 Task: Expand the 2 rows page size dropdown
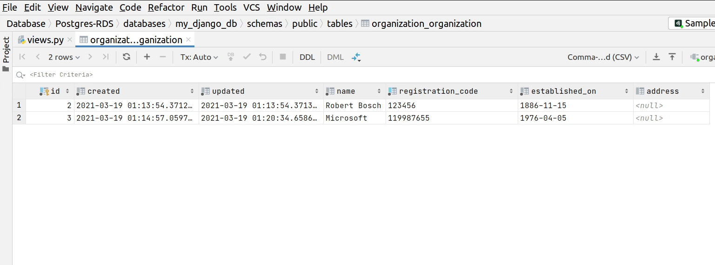[x=64, y=57]
